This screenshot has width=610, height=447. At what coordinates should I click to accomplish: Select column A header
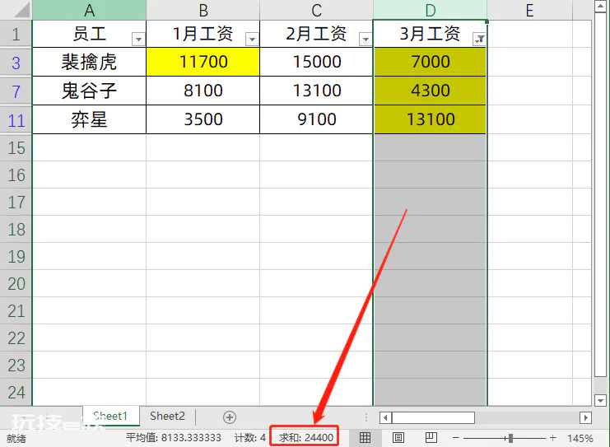click(90, 10)
